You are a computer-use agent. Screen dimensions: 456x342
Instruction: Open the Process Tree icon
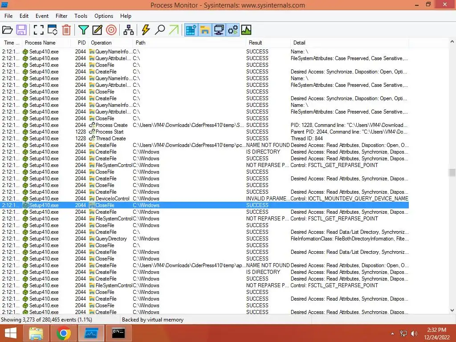[129, 30]
